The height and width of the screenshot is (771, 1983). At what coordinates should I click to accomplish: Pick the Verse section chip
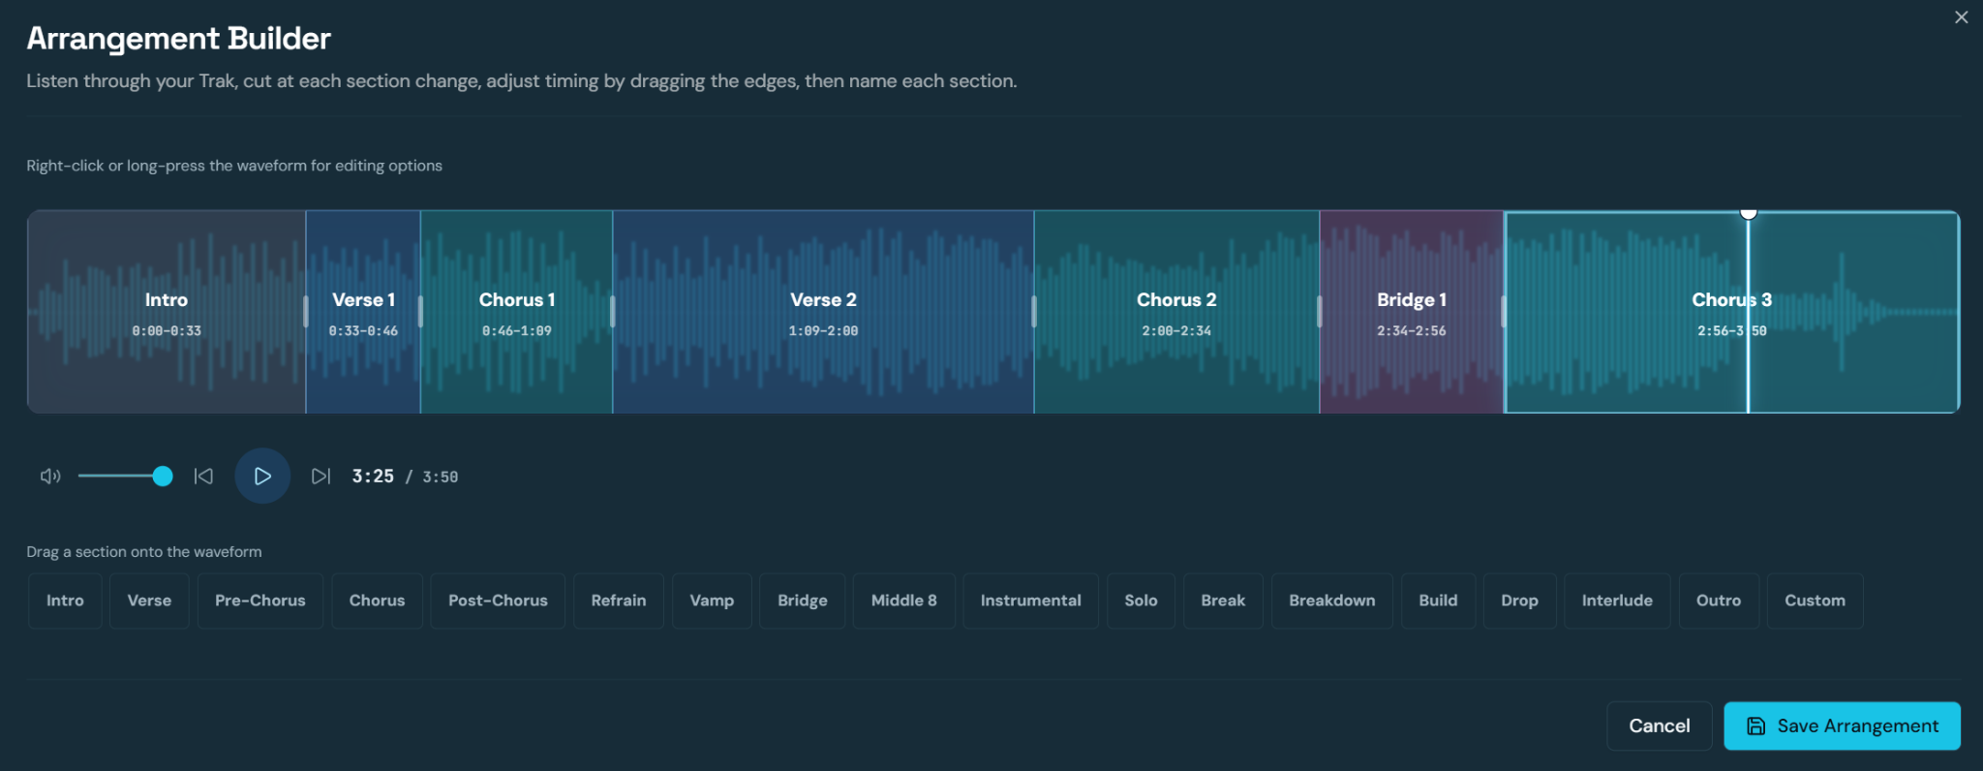(x=149, y=601)
